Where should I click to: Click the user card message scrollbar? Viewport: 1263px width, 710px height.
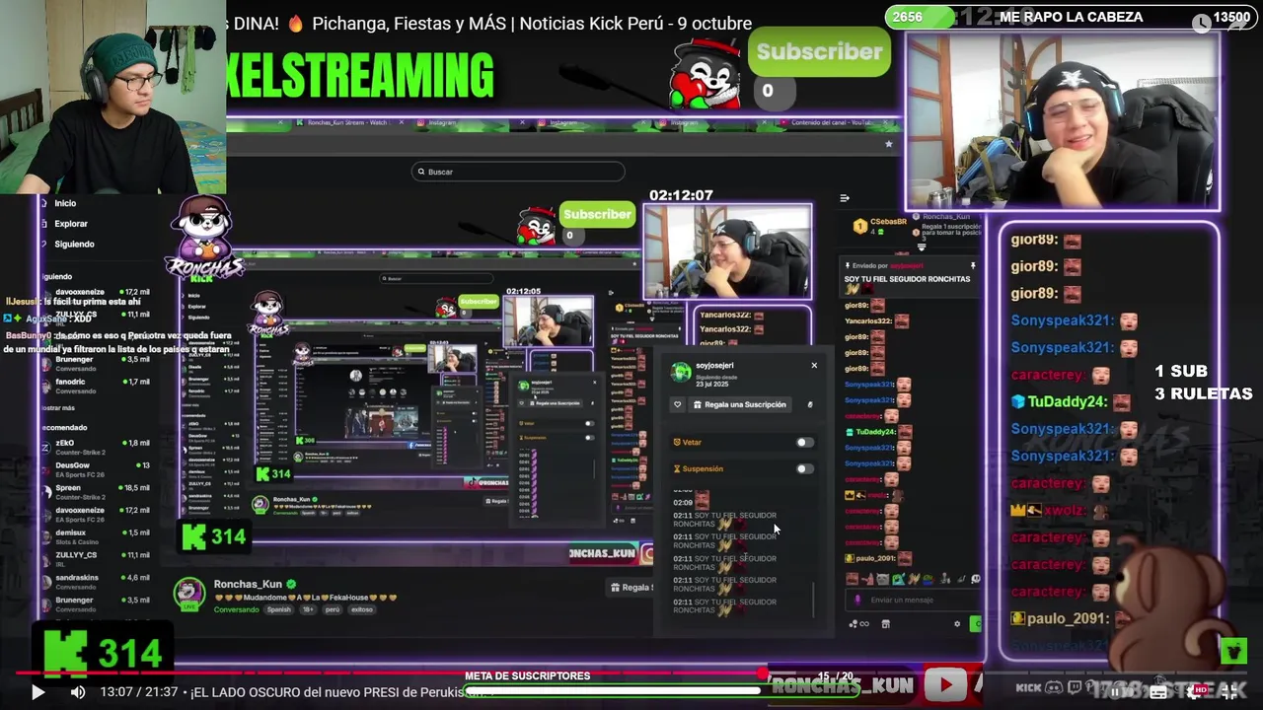click(814, 600)
